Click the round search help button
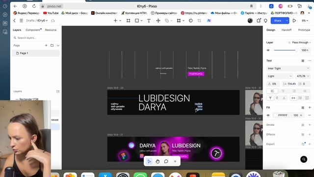This screenshot has width=314, height=177. [304, 159]
